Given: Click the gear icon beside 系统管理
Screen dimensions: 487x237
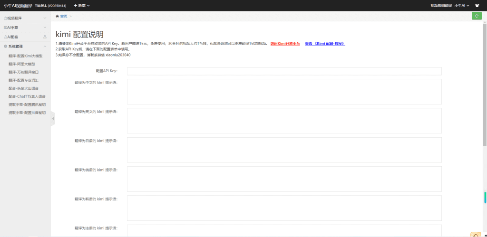Looking at the screenshot, I should (5, 47).
